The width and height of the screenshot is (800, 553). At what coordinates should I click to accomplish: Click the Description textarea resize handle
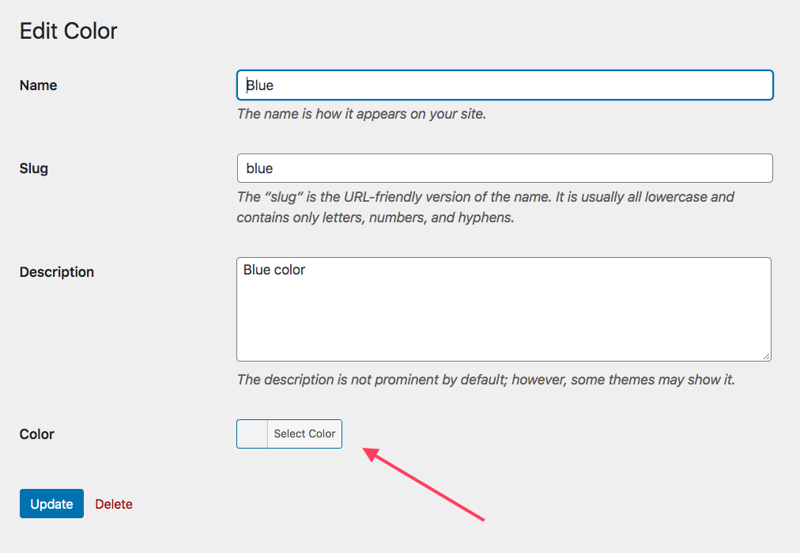[766, 356]
